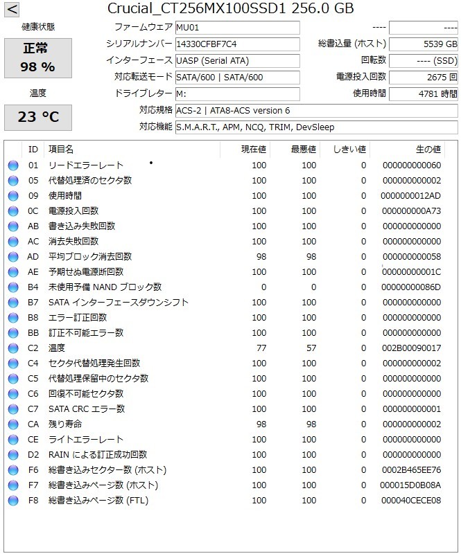Go to the previous disk with the back arrow
The width and height of the screenshot is (461, 556).
coord(12,9)
